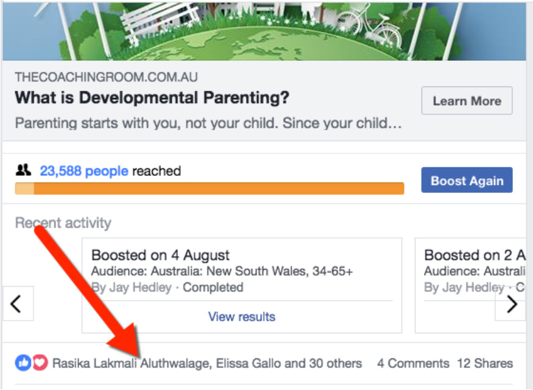Click the Learn More button
Viewport: 533px width, 390px height.
coord(467,101)
